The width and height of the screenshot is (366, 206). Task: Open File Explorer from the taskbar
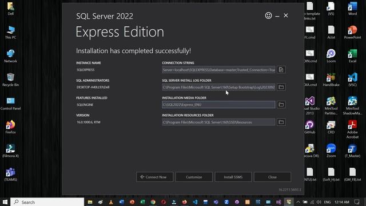(90, 202)
